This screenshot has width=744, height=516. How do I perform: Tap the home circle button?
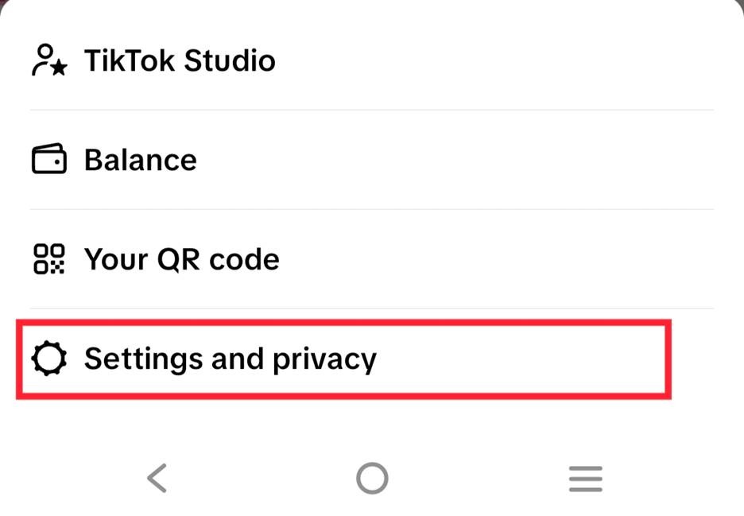tap(372, 478)
